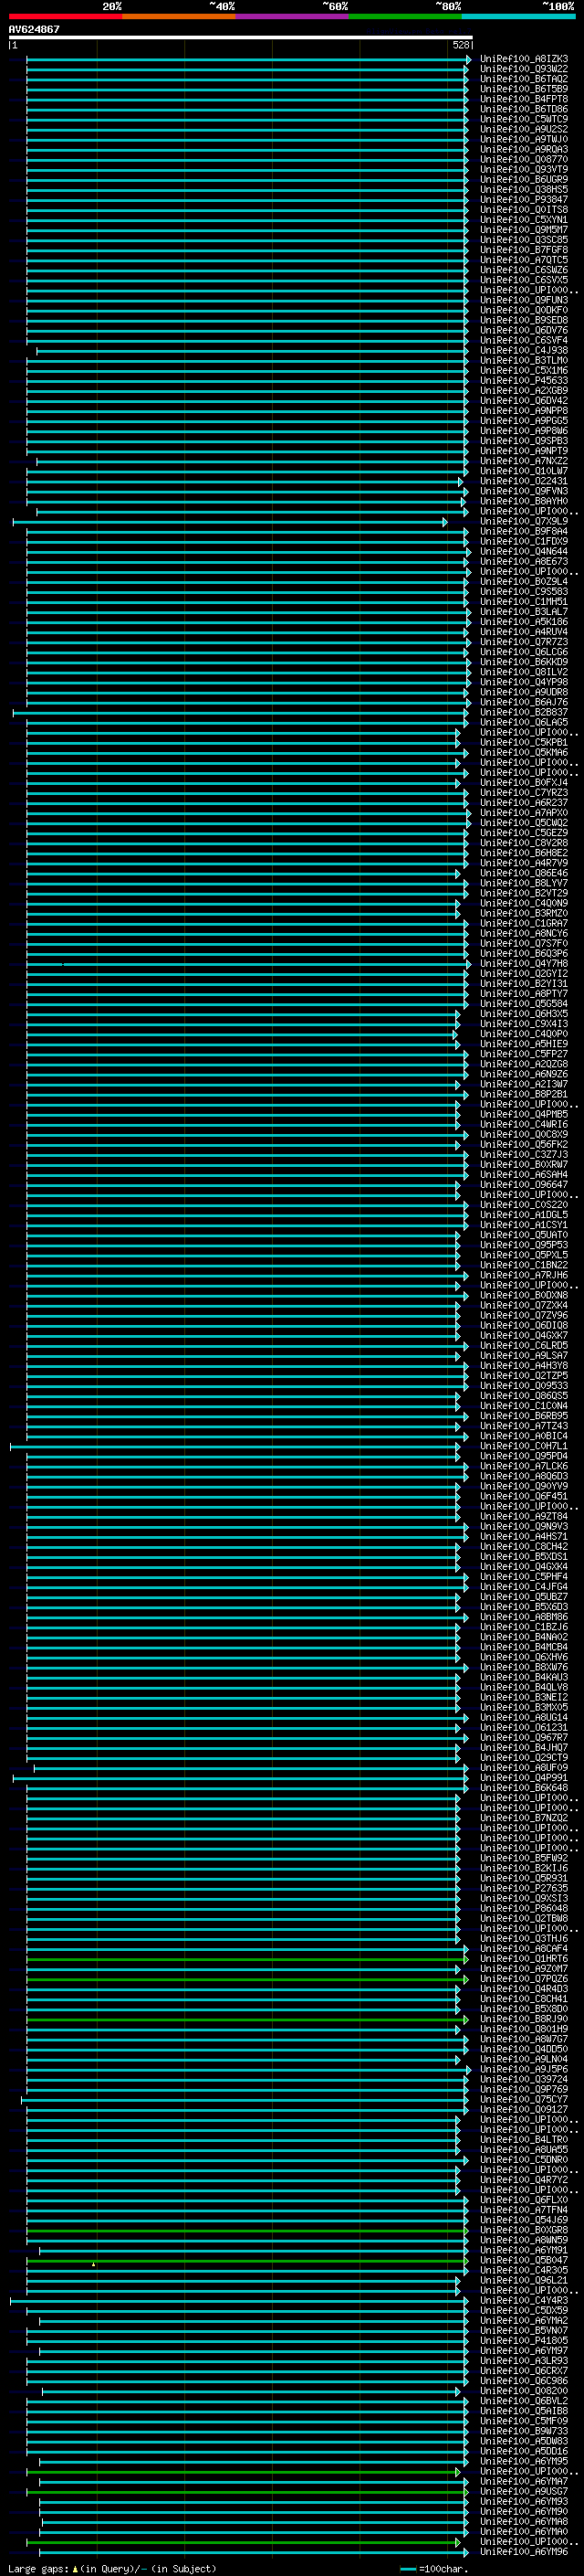
Task: Click the '=100char.' scale legend line
Action: [407, 2569]
